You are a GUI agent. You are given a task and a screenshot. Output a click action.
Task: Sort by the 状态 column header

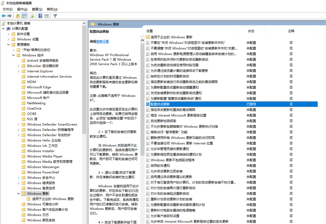(x=251, y=31)
